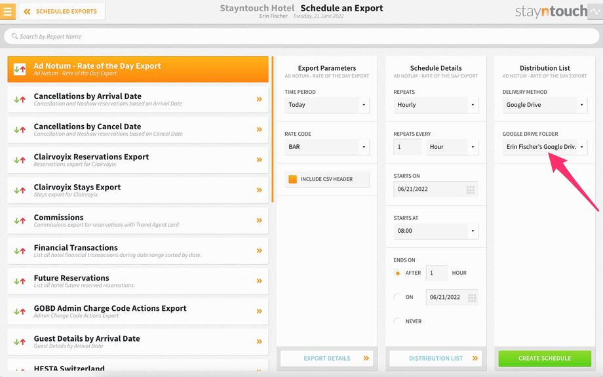Click the Ad Notum export arrows icon
This screenshot has width=603, height=377.
20,69
